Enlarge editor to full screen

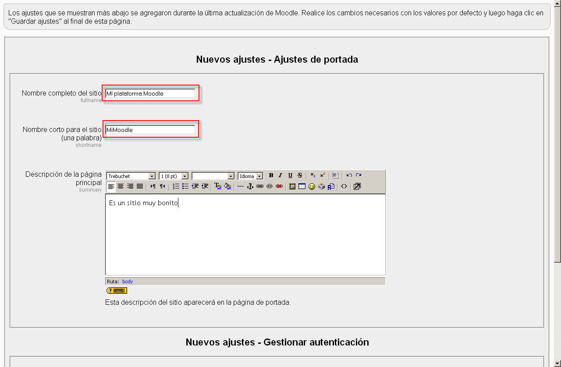click(357, 186)
